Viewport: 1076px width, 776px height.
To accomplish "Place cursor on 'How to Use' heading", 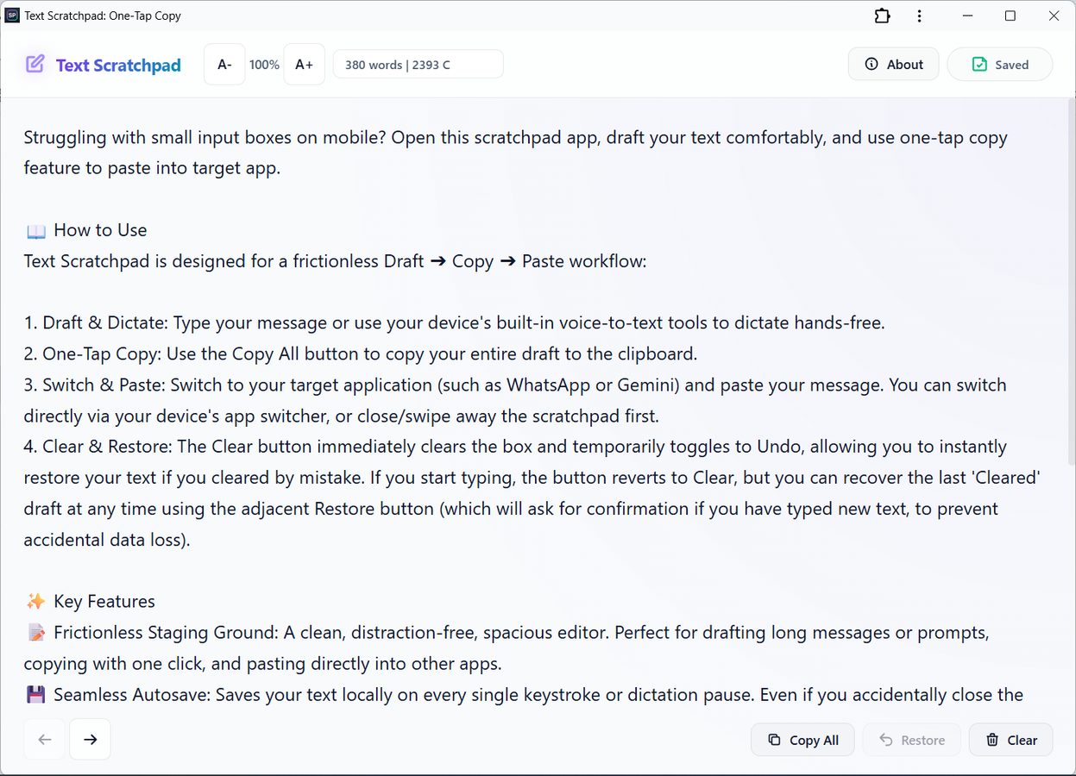I will (100, 230).
